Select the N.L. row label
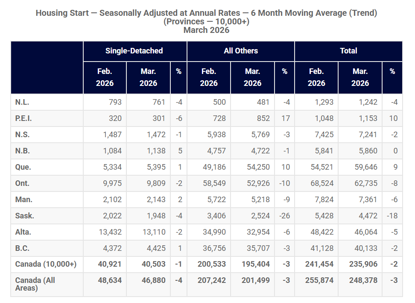 [x=22, y=102]
